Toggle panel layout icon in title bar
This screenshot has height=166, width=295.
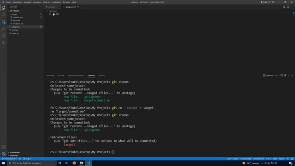click(265, 2)
